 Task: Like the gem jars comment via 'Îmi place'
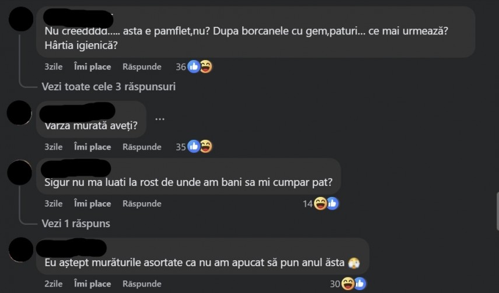tap(92, 67)
